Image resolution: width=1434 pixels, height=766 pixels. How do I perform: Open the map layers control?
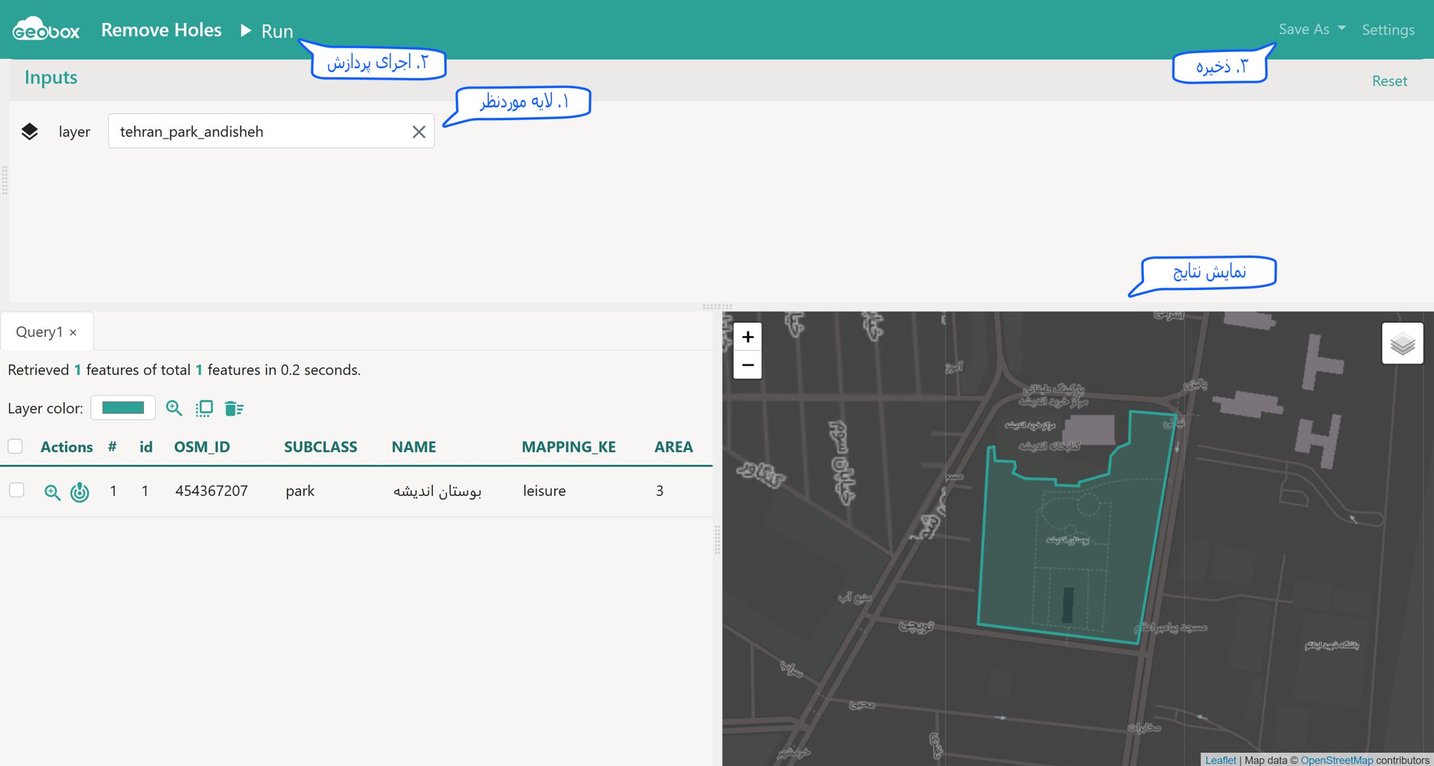pos(1402,343)
